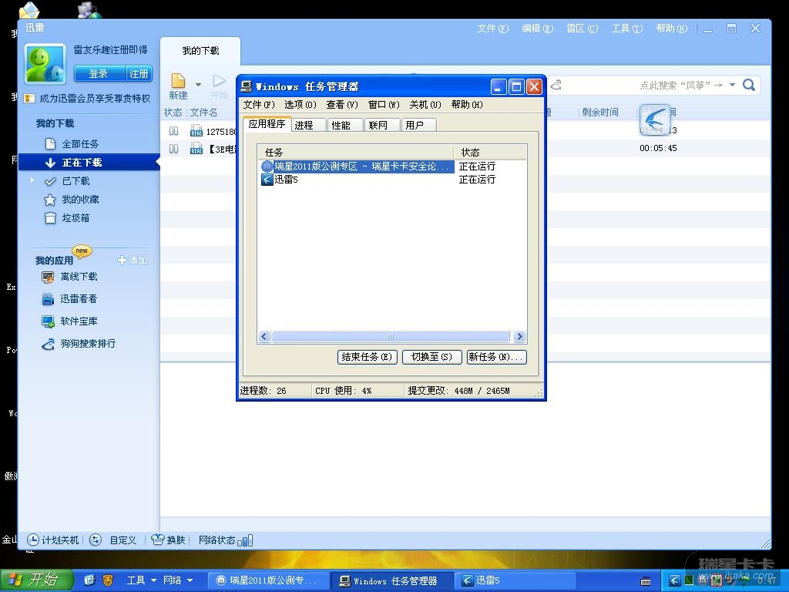Switch to the 用户 tab
The image size is (789, 592).
click(418, 125)
